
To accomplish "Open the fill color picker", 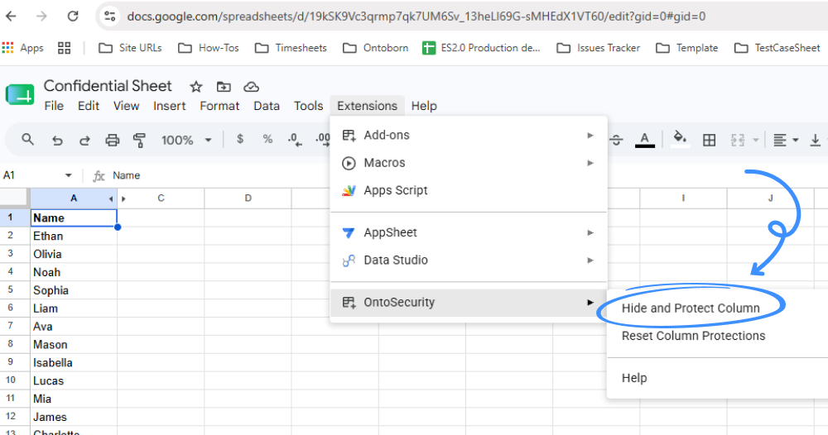I will pos(680,140).
